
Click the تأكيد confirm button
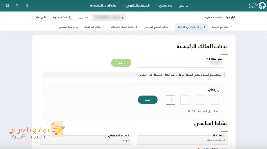(148, 100)
